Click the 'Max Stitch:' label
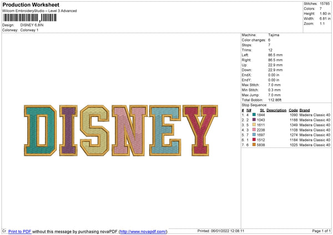The height and width of the screenshot is (235, 333). [250, 85]
